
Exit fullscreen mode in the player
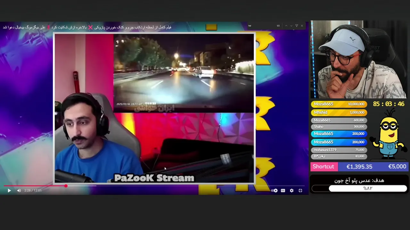[x=300, y=190]
